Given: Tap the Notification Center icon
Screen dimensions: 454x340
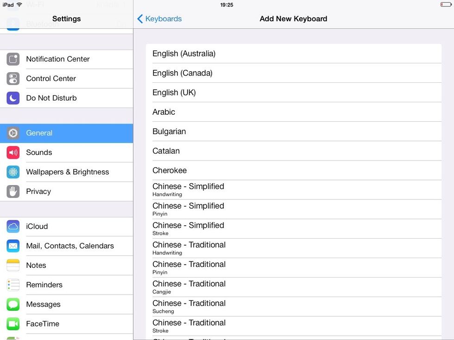Looking at the screenshot, I should pos(13,59).
